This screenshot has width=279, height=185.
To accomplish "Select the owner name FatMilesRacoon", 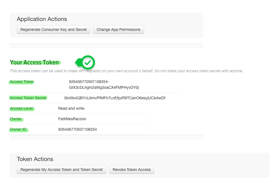I will (72, 119).
